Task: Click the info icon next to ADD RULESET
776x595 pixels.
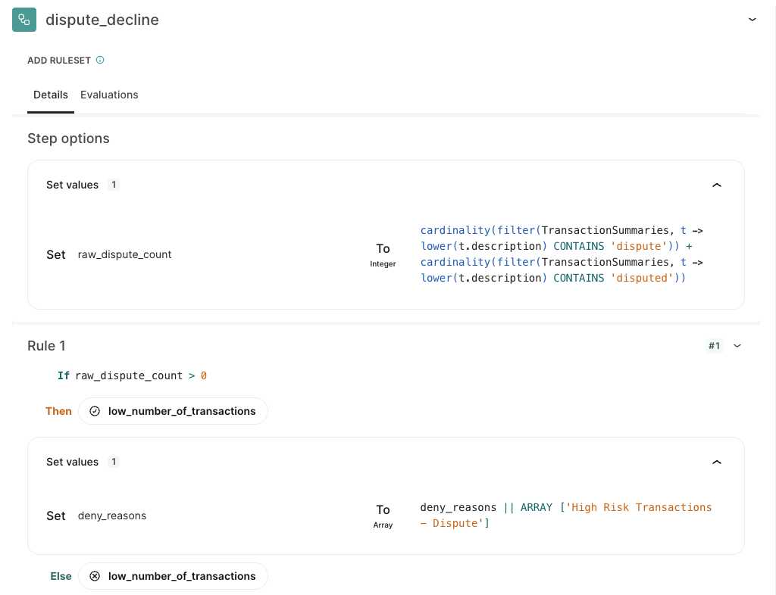Action: click(x=100, y=60)
